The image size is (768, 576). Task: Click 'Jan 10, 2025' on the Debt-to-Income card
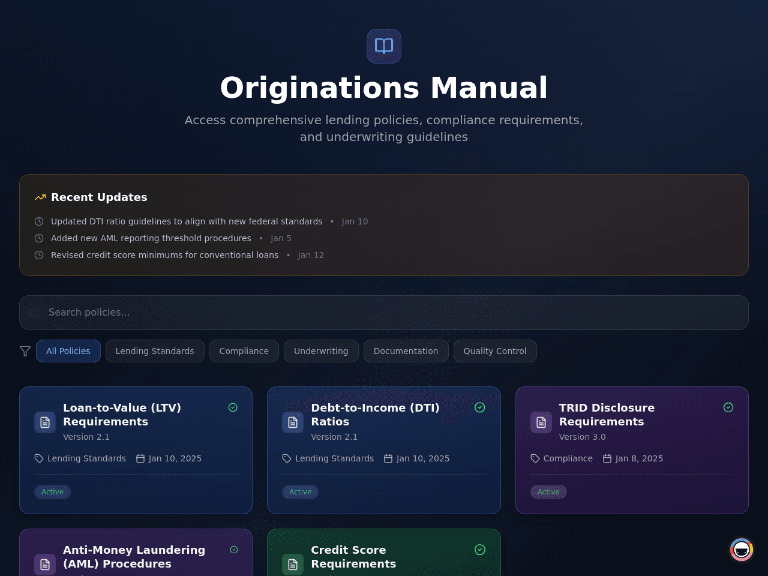[423, 458]
